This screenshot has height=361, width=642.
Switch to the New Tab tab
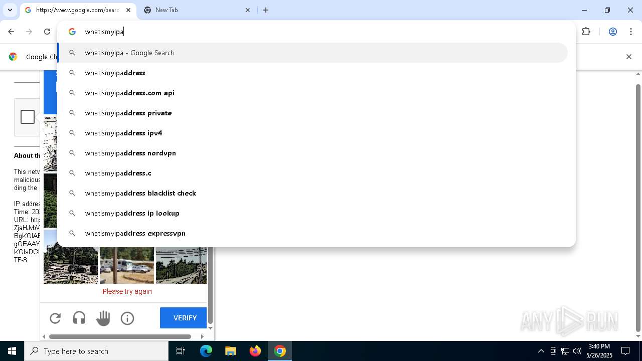pyautogui.click(x=197, y=10)
